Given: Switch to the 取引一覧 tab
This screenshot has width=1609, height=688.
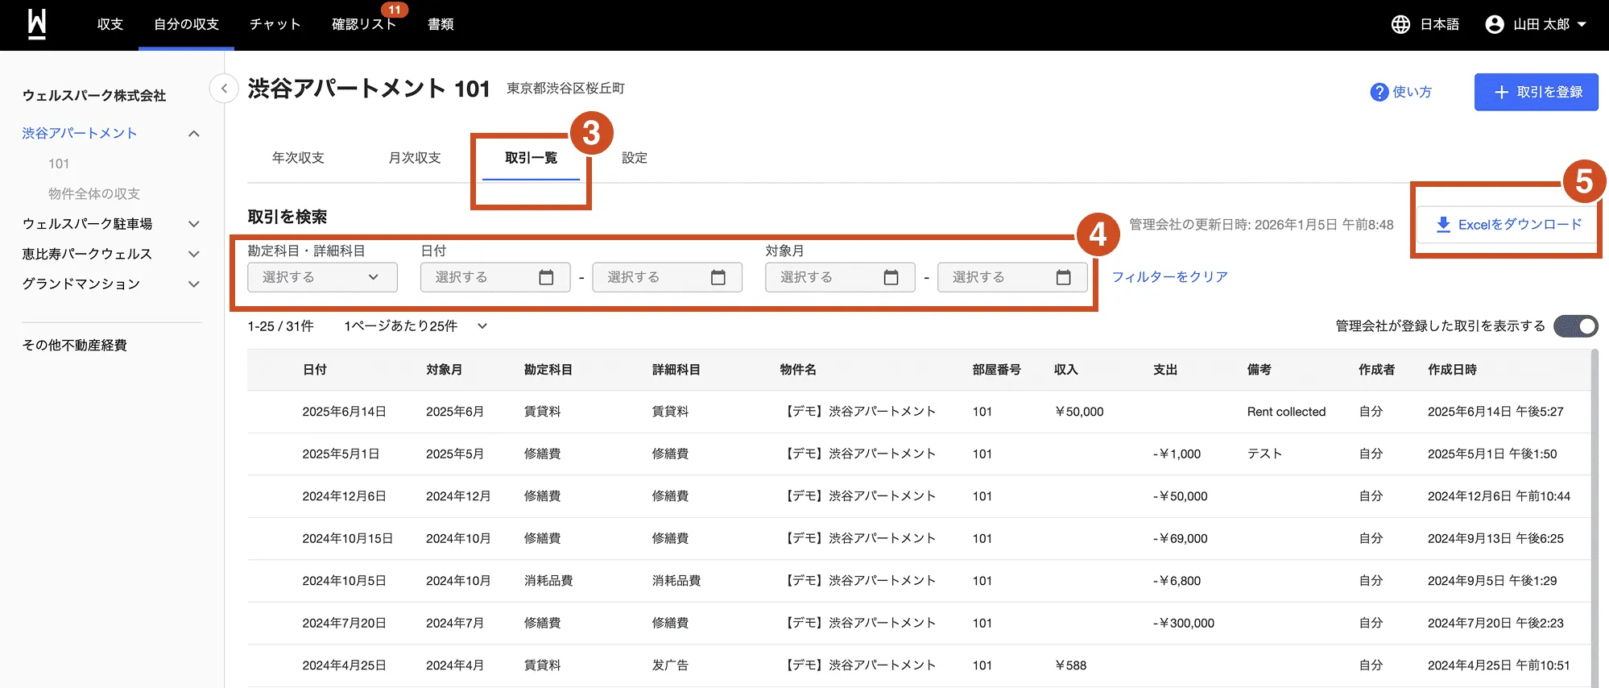Looking at the screenshot, I should (x=531, y=158).
